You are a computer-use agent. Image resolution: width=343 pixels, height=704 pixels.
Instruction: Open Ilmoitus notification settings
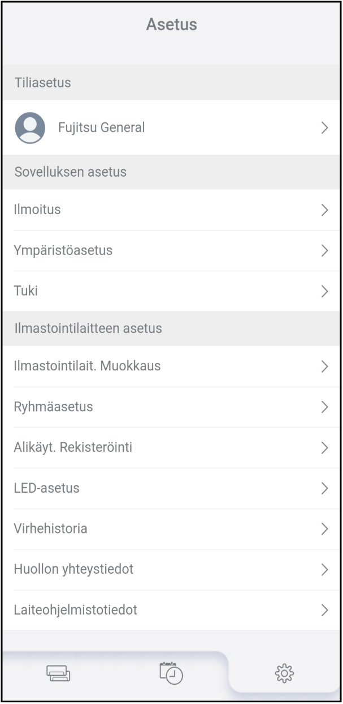[171, 210]
